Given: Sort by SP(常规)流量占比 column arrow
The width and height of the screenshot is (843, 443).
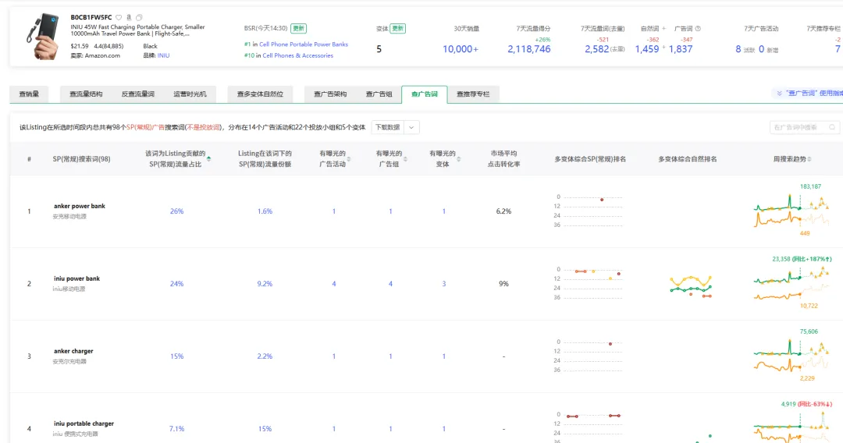Looking at the screenshot, I should coord(208,159).
